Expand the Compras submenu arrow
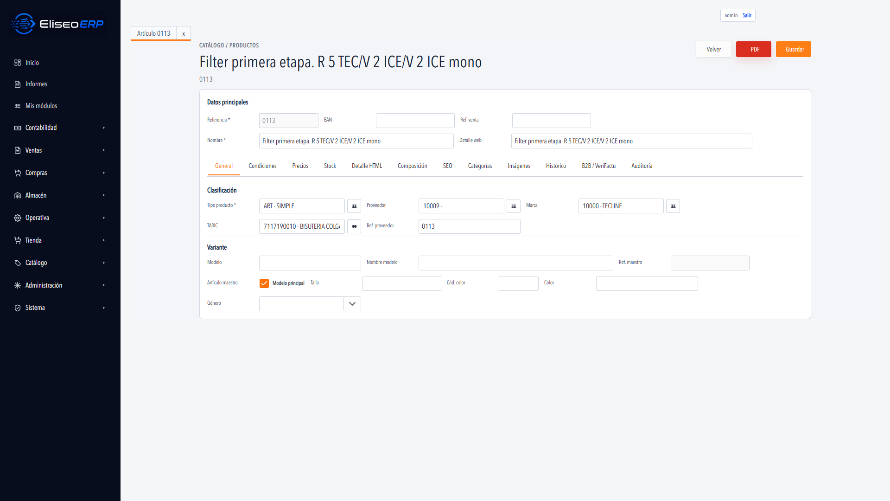The height and width of the screenshot is (501, 890). pyautogui.click(x=104, y=173)
